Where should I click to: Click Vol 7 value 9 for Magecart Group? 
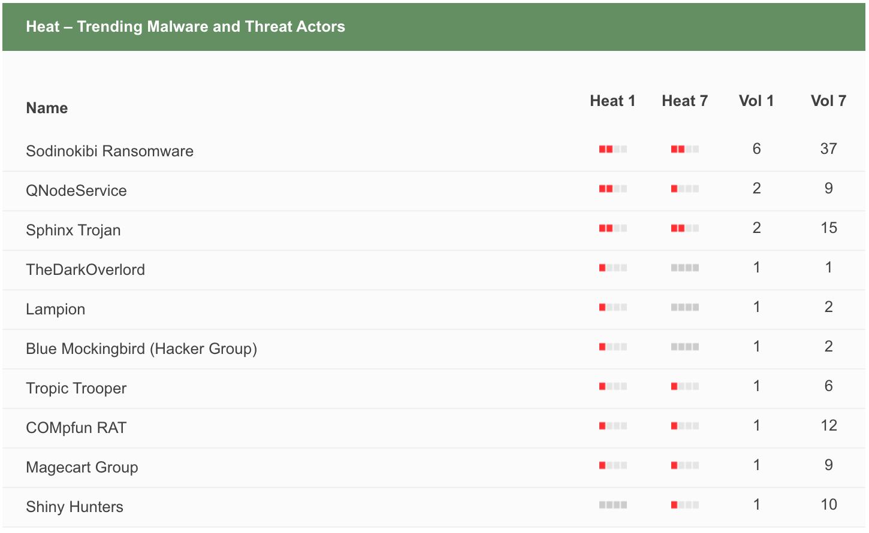tap(828, 465)
